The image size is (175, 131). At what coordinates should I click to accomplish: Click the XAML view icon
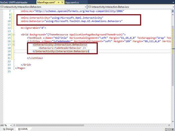tap(19, 129)
